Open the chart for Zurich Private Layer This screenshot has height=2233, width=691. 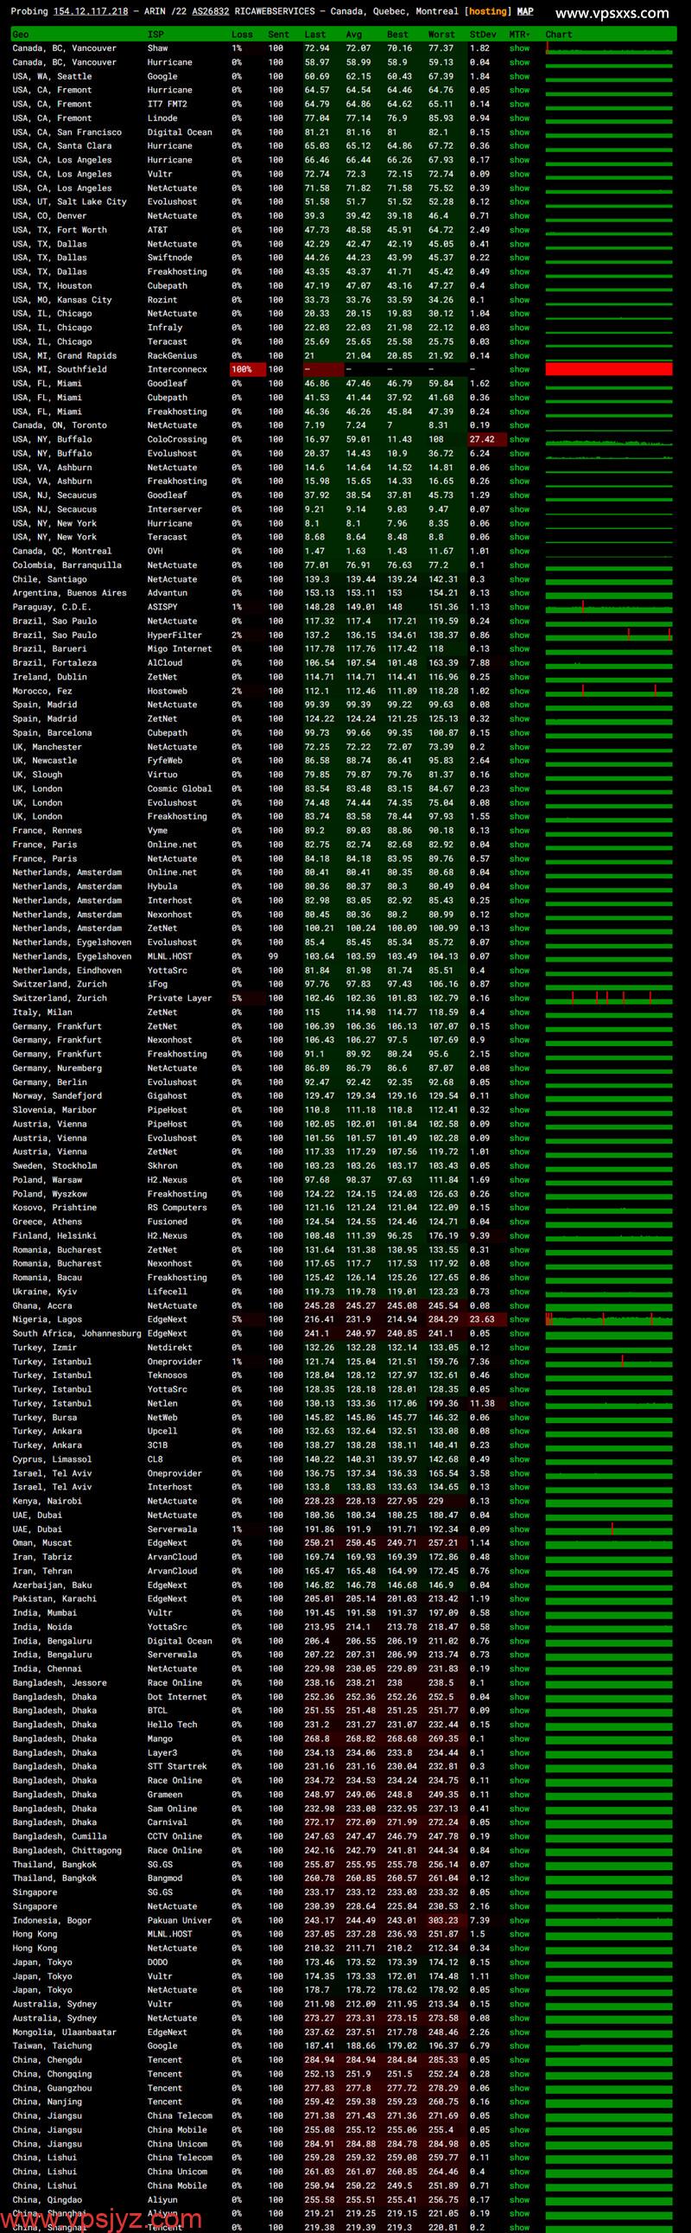(x=609, y=998)
